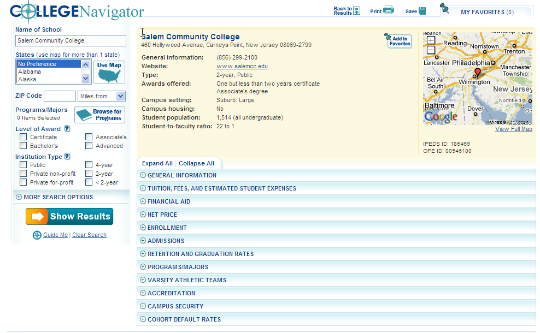The height and width of the screenshot is (333, 540).
Task: Zoom out on the map with minus
Action: pos(431,50)
